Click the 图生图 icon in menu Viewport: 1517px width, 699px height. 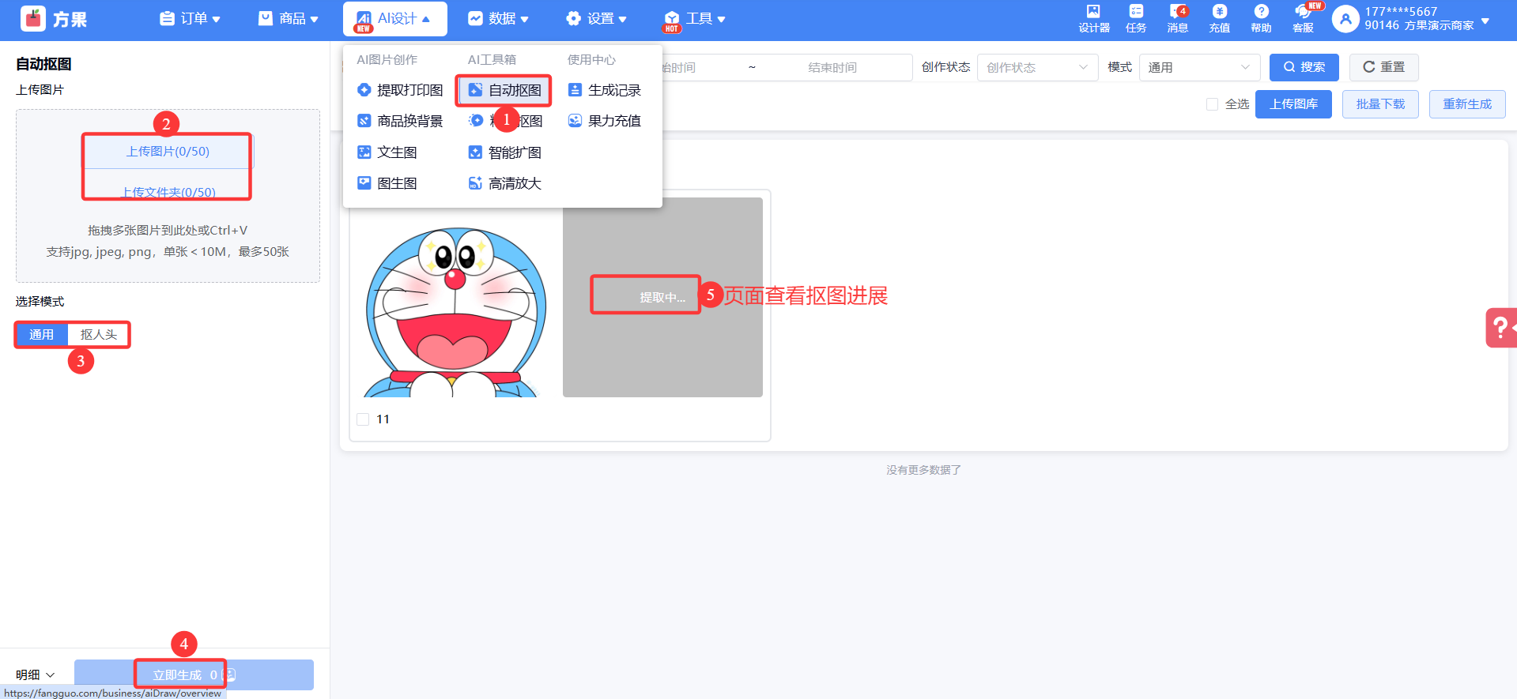[x=364, y=183]
